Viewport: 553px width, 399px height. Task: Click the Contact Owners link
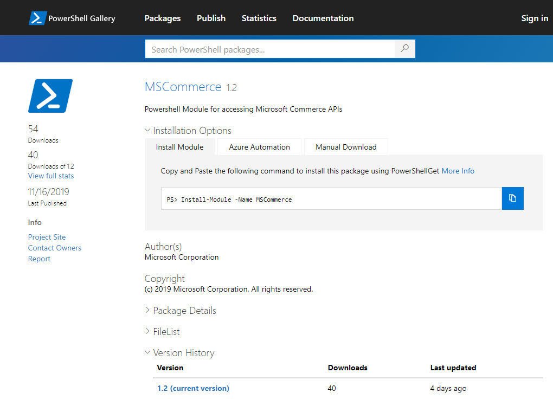click(x=55, y=248)
